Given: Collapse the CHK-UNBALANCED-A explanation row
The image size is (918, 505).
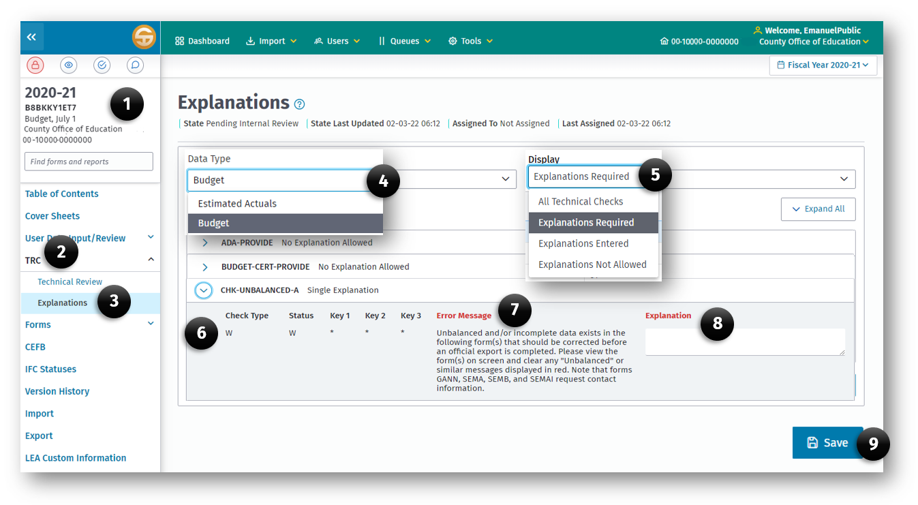Looking at the screenshot, I should pyautogui.click(x=203, y=290).
